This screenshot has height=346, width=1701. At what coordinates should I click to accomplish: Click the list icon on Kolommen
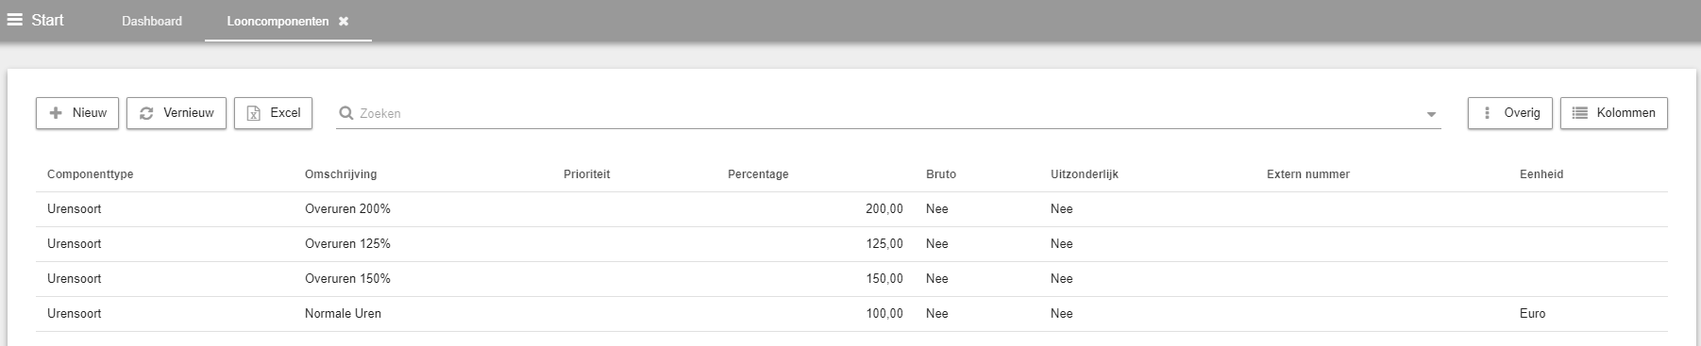click(1580, 113)
